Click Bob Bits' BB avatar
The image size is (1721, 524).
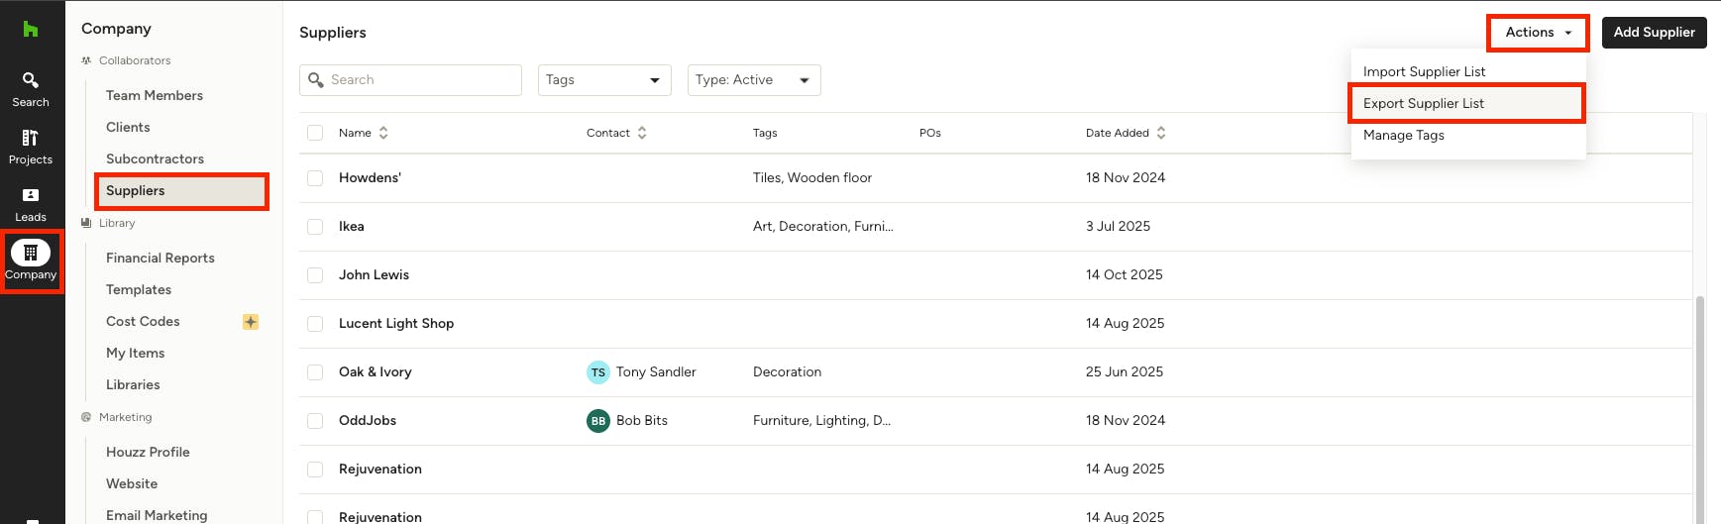(x=598, y=421)
